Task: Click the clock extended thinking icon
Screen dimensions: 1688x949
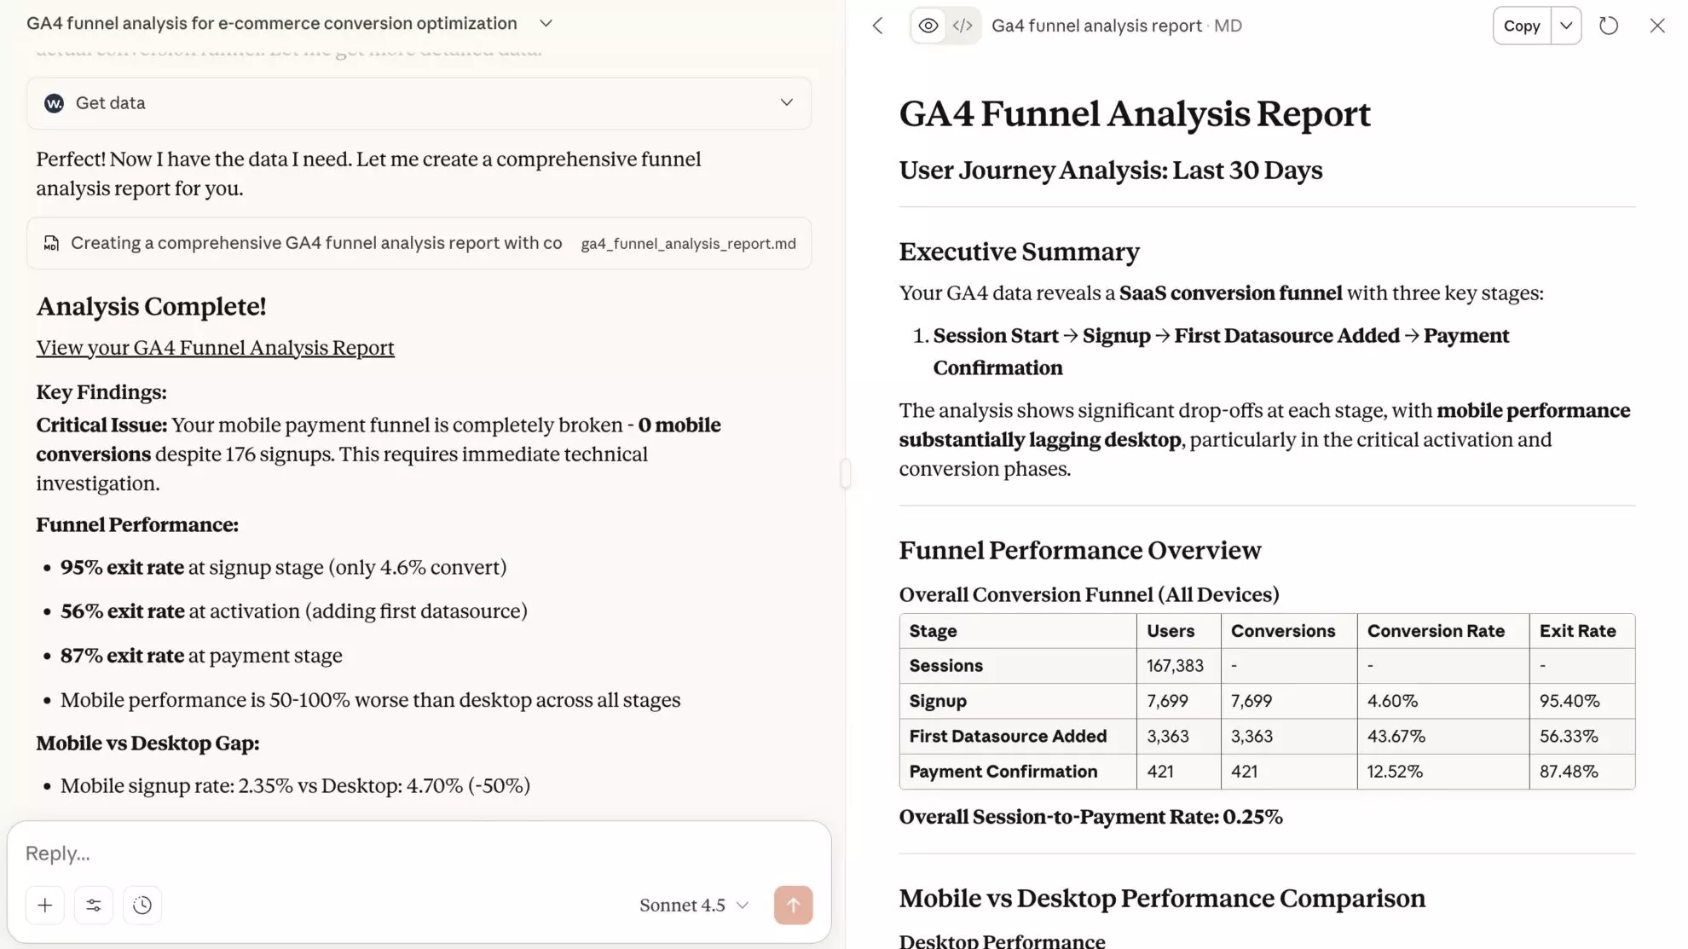Action: pos(142,906)
